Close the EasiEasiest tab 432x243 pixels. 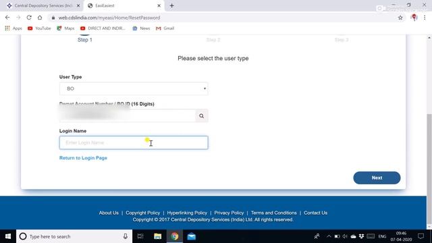coord(159,5)
